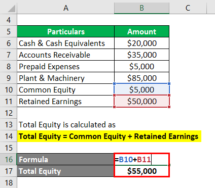Select the gray Total Equity label cell
The width and height of the screenshot is (215, 188).
(x=65, y=171)
